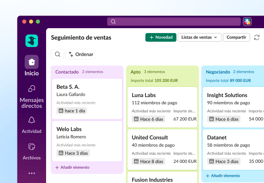Click 'Hace 6 días' chip on Luna Labs

point(148,119)
